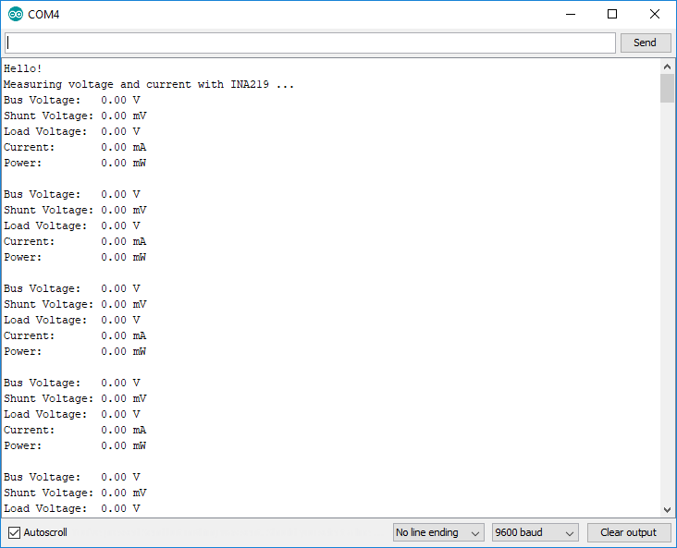Click the vertical scrollbar thumb

tap(667, 88)
